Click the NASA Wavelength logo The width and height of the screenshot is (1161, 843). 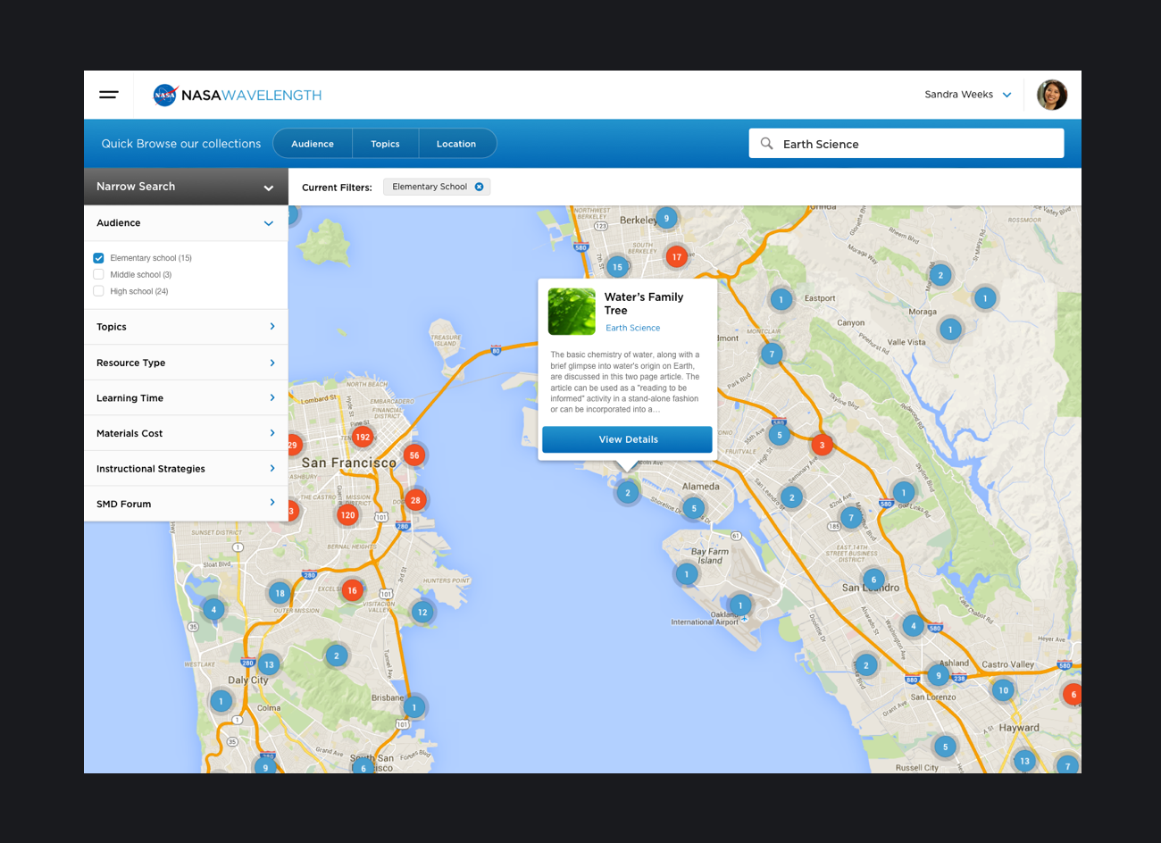tap(238, 95)
